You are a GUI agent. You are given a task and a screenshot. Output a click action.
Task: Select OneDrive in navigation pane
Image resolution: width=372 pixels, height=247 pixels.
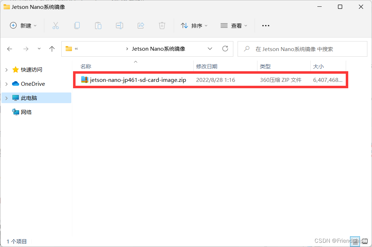click(33, 84)
